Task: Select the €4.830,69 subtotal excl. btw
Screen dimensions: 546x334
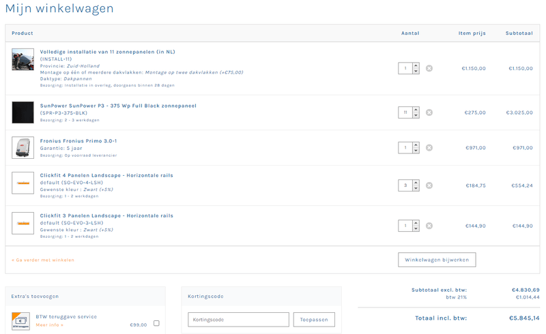Action: pos(526,290)
